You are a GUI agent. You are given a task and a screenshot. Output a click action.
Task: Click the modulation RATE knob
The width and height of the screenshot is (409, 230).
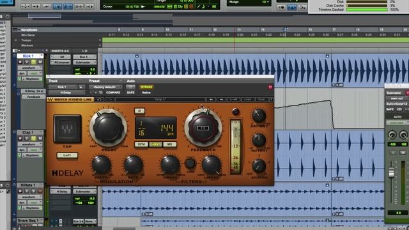(133, 165)
